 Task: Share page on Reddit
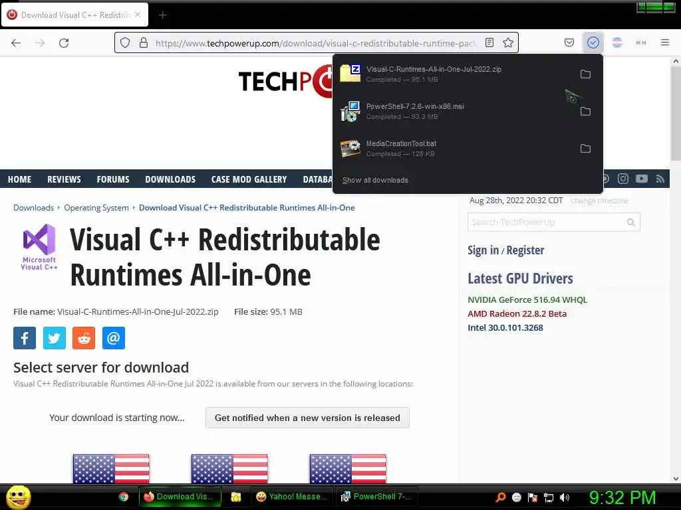(x=84, y=338)
